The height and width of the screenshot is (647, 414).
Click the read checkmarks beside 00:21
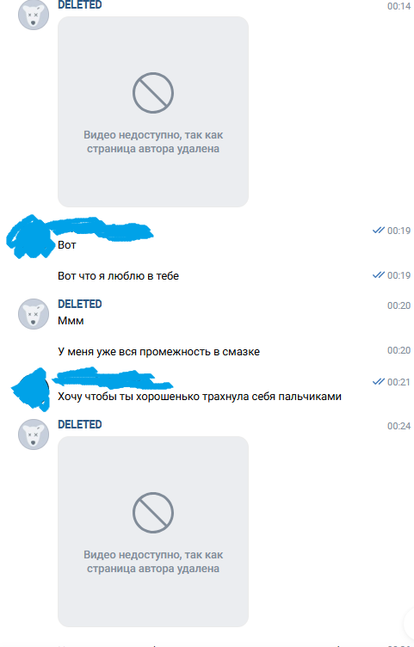379,382
